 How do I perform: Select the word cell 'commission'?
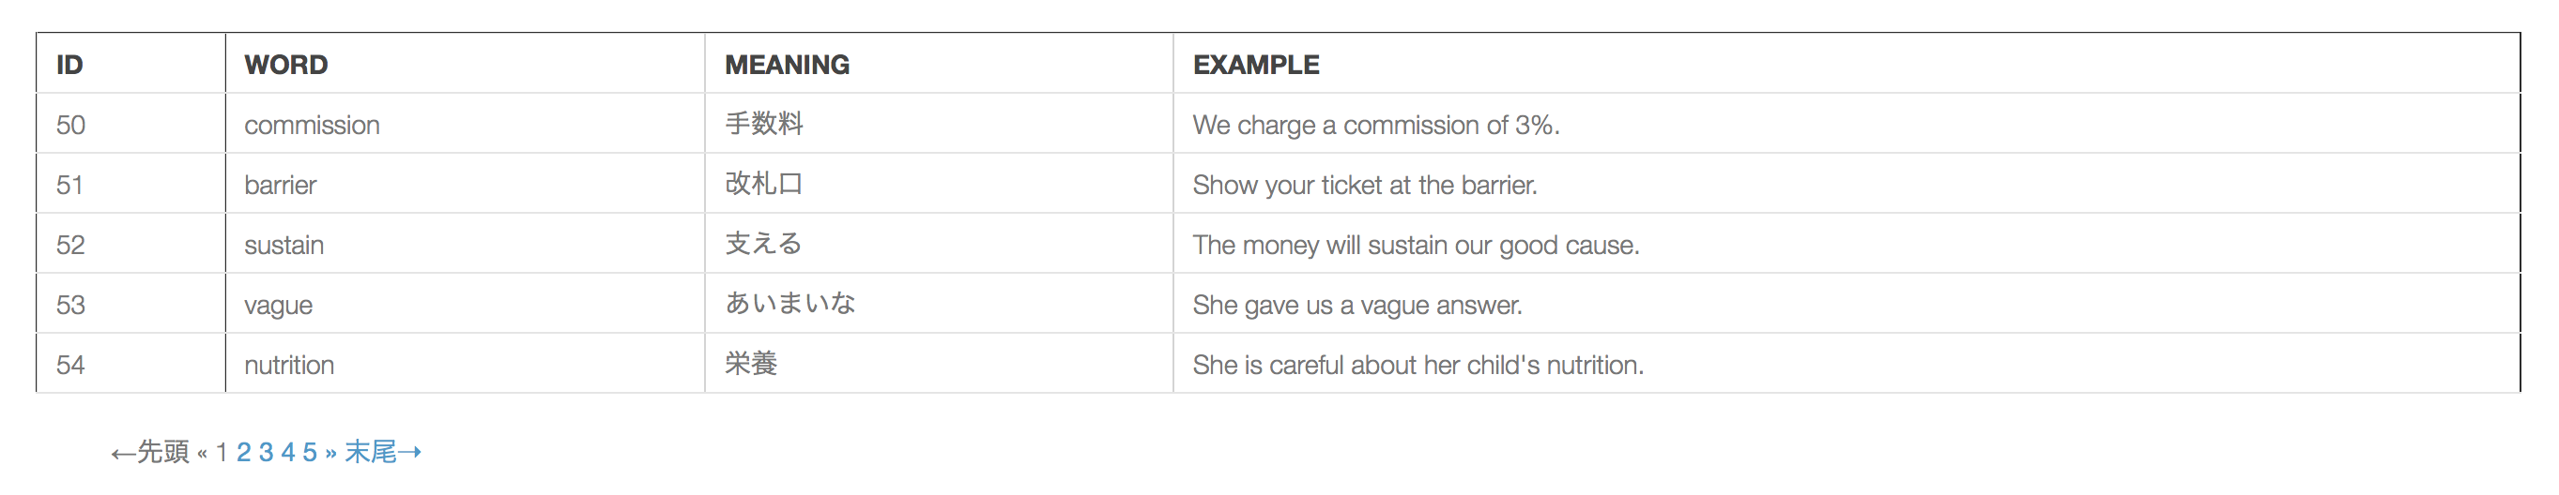point(465,124)
